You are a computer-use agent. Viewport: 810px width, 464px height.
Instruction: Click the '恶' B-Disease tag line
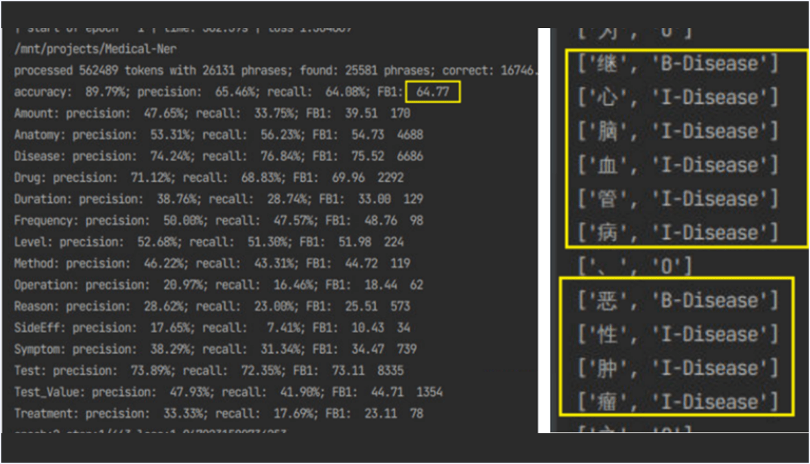pos(678,300)
